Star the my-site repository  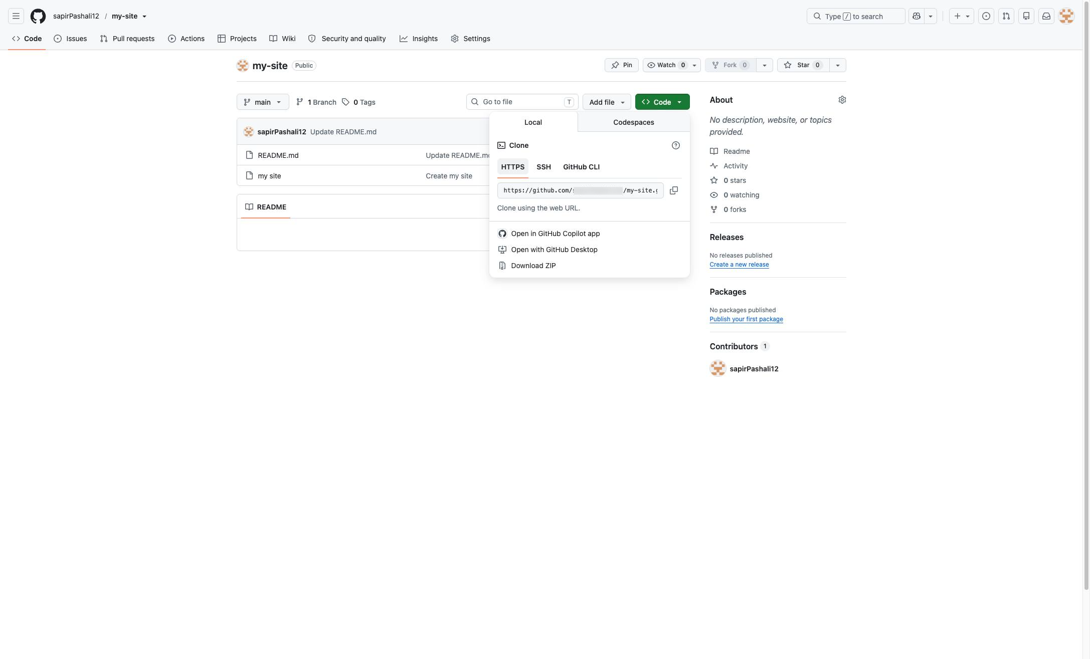coord(803,65)
